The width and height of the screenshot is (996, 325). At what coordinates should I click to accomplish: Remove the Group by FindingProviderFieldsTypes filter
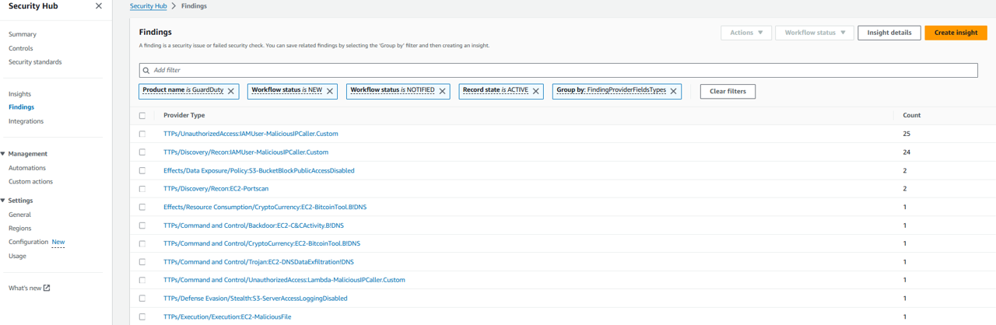point(674,91)
